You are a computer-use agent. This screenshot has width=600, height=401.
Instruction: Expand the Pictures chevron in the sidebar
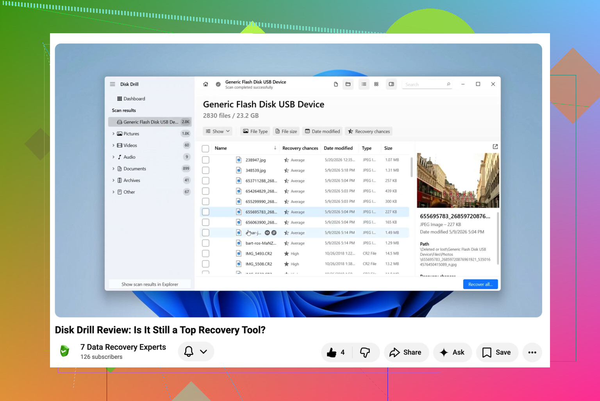coord(113,134)
